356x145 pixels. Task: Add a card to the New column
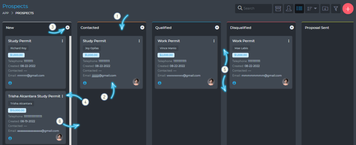click(67, 27)
